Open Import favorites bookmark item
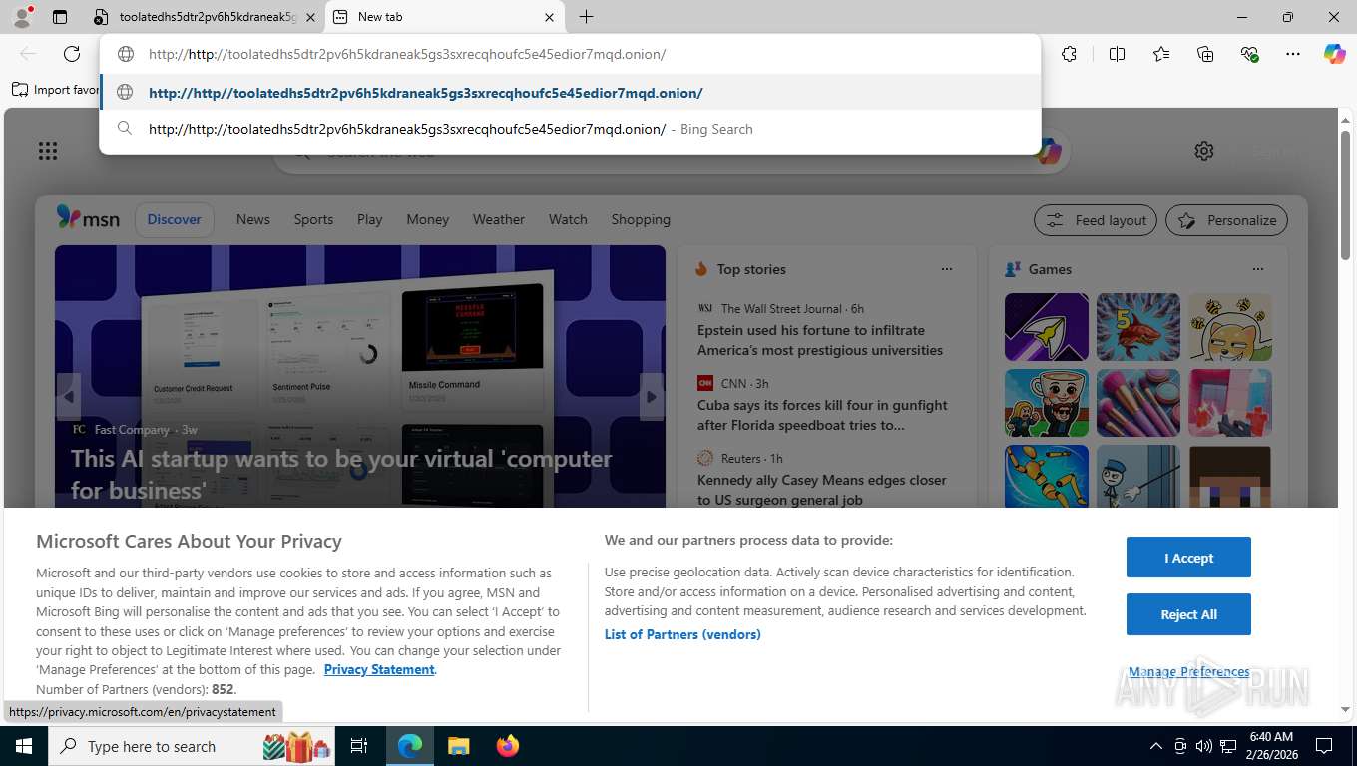Viewport: 1357px width, 766px height. coord(55,90)
